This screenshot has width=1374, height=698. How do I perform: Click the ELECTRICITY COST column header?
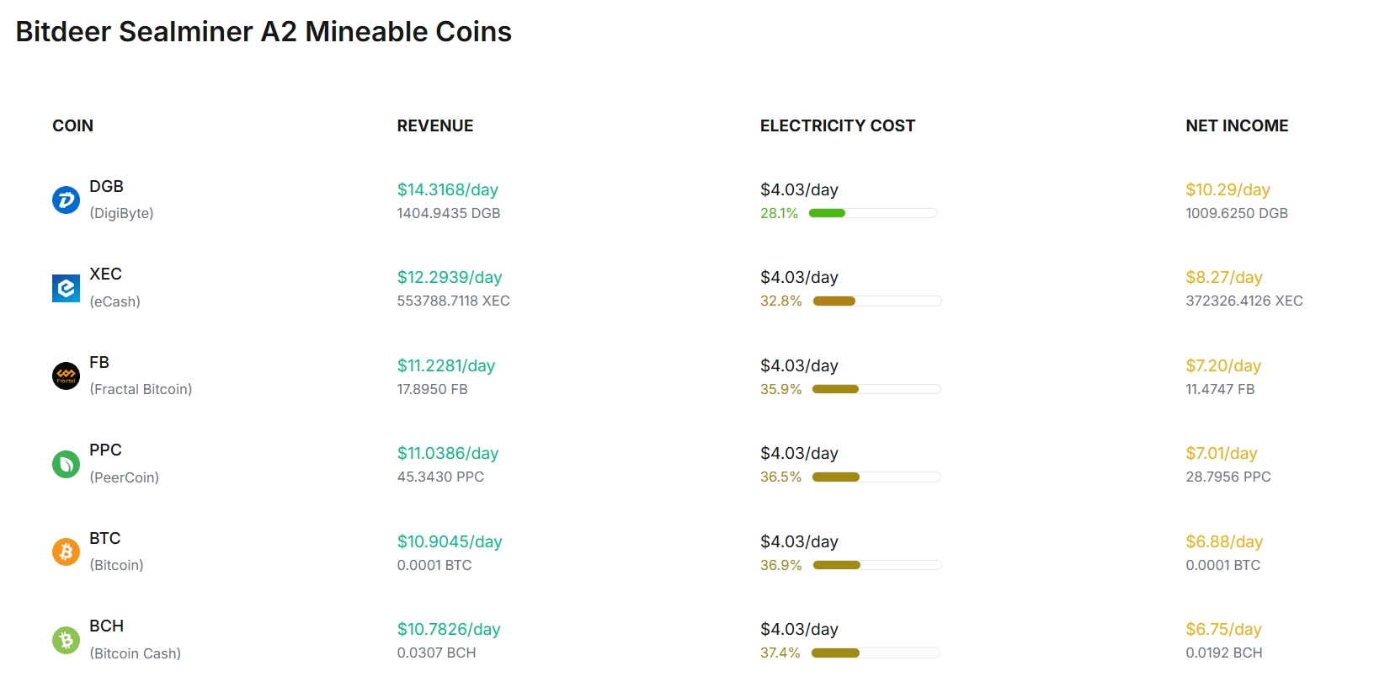click(x=838, y=125)
